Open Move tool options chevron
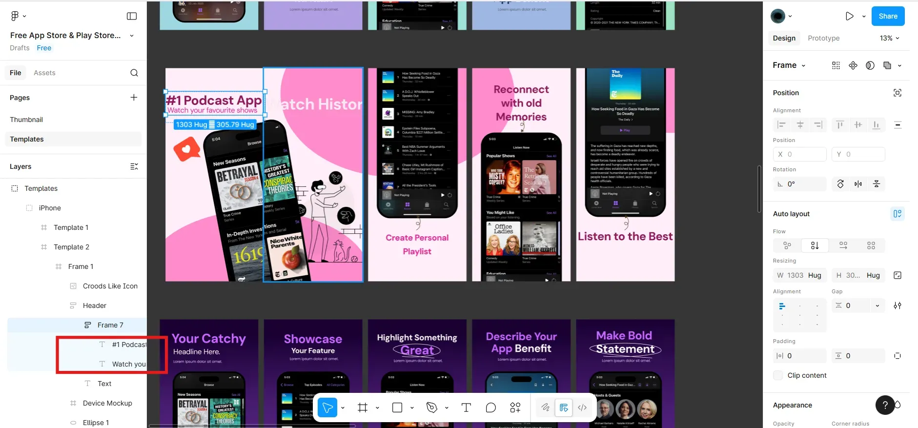Viewport: 918px width, 428px height. tap(343, 408)
